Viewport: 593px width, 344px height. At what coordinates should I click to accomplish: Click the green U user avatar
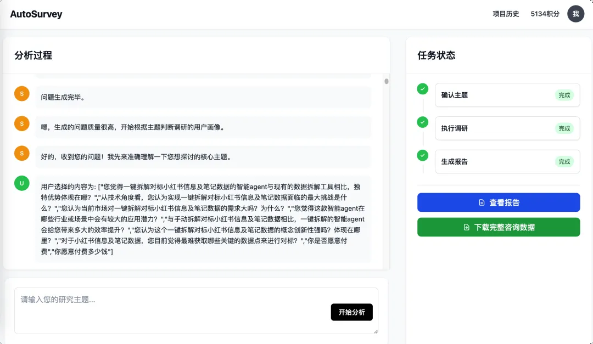point(22,184)
